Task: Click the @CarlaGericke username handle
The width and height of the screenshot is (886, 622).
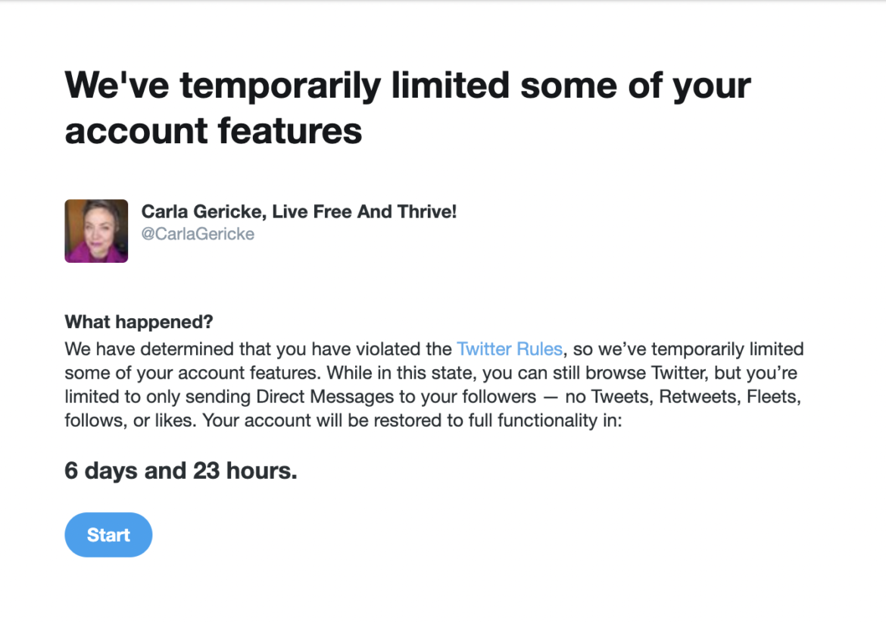Action: point(198,234)
